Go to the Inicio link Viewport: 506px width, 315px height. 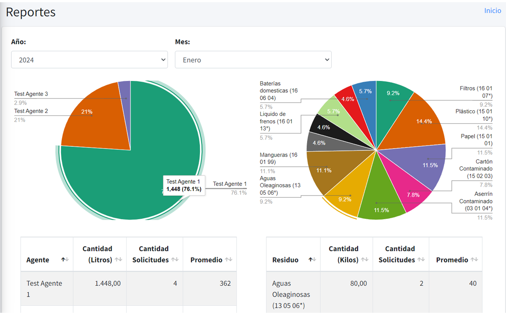tap(492, 11)
